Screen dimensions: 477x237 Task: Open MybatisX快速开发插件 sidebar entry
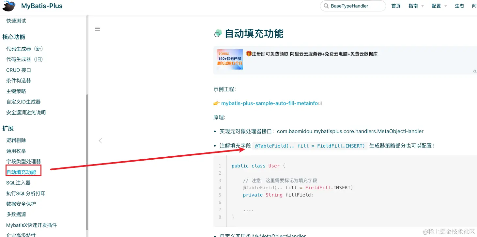coord(31,225)
